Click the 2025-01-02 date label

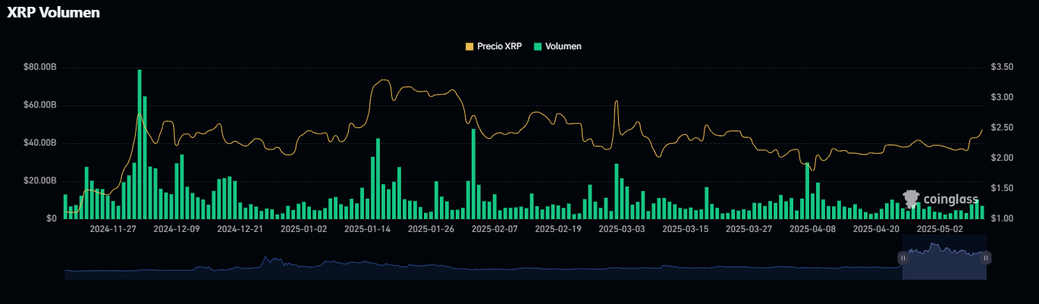pos(304,228)
